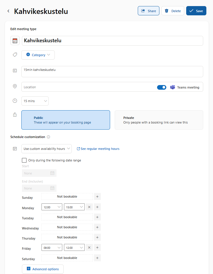Click the clock icon beside duration

click(x=15, y=101)
